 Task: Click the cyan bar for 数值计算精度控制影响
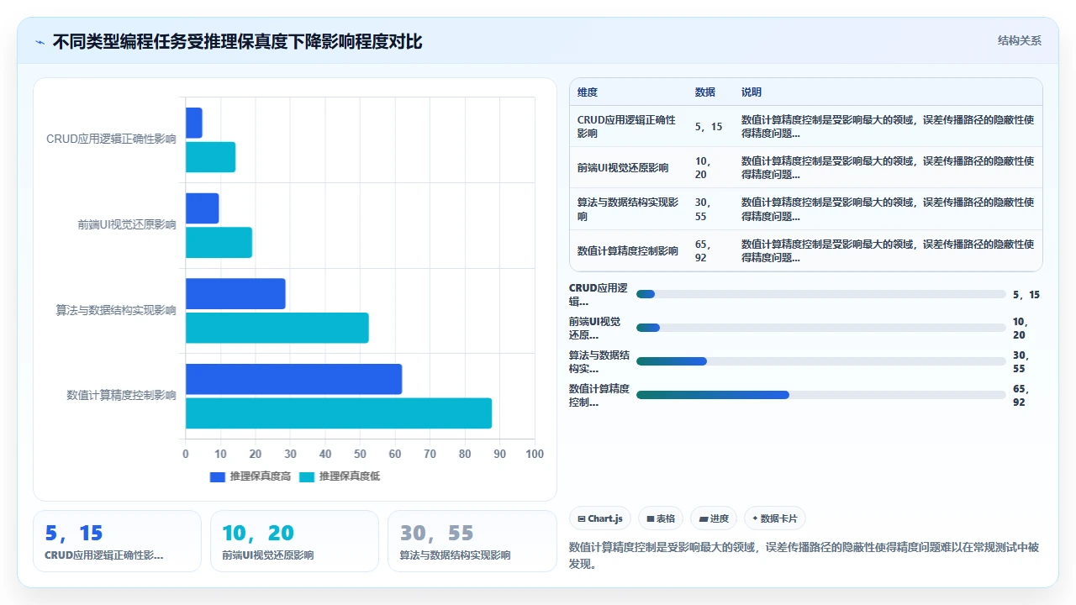pos(339,413)
